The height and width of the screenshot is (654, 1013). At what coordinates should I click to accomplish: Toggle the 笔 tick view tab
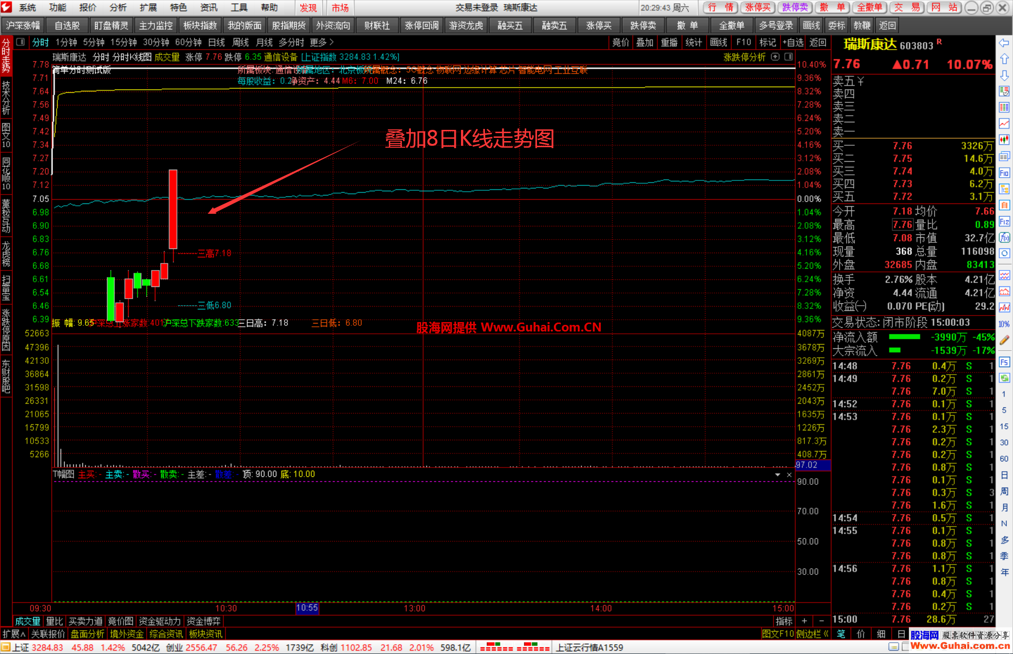click(841, 634)
